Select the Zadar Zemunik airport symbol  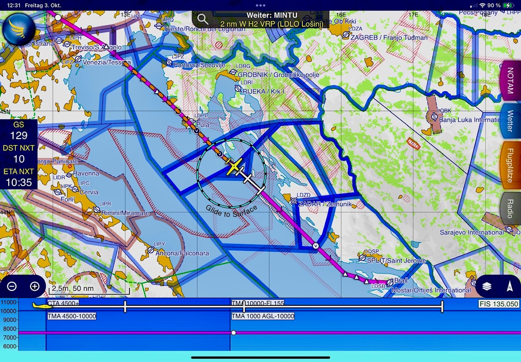click(x=293, y=201)
